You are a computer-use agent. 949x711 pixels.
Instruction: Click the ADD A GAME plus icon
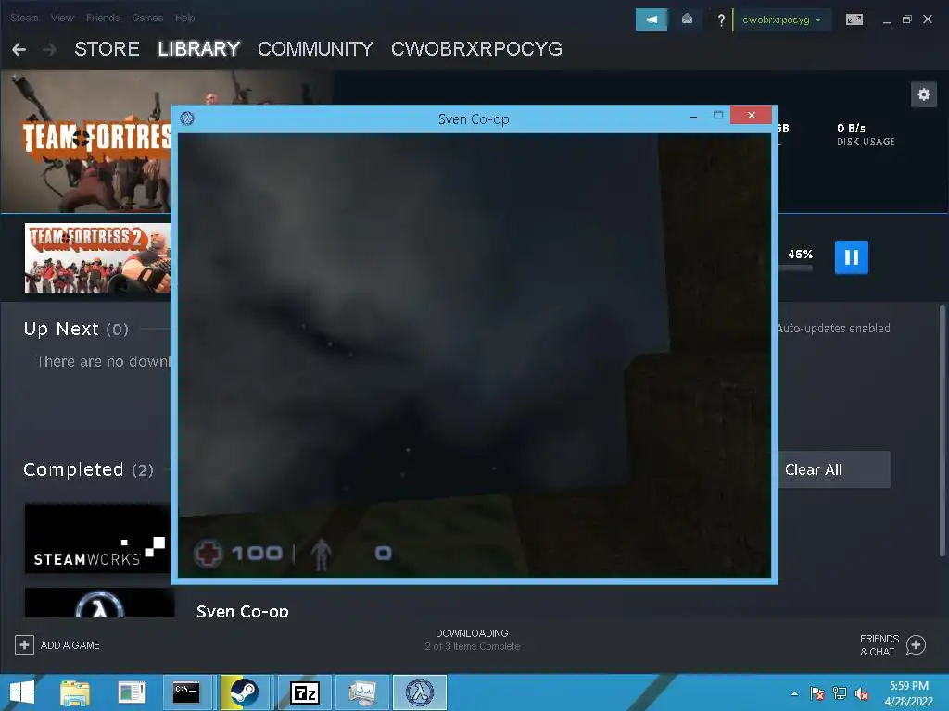tap(24, 645)
